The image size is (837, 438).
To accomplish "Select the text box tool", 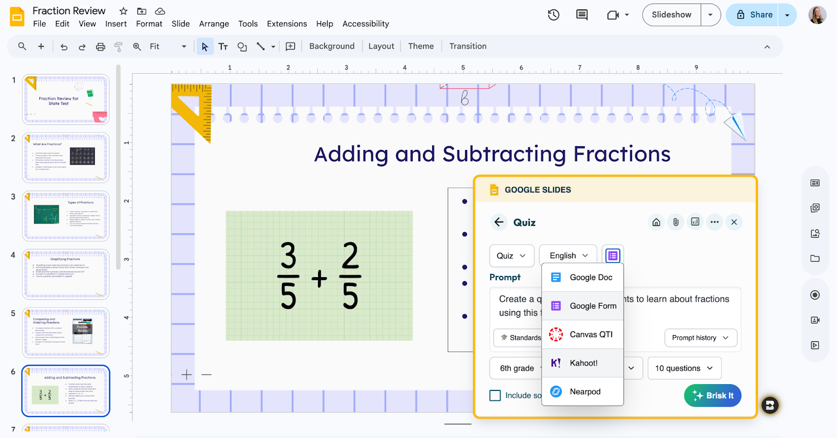I will [x=223, y=47].
